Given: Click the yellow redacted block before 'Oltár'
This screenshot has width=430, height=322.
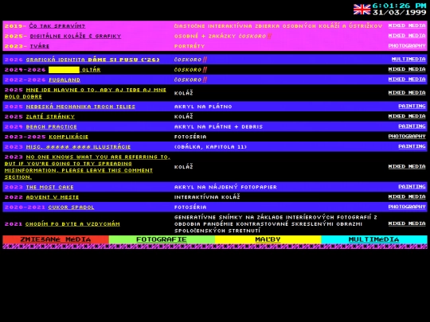Looking at the screenshot, I should (x=64, y=70).
